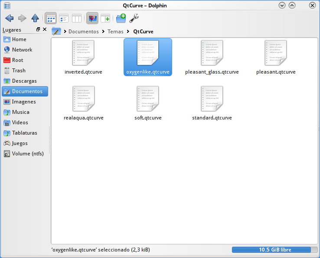Open Videos place
320x258 pixels.
click(x=25, y=123)
